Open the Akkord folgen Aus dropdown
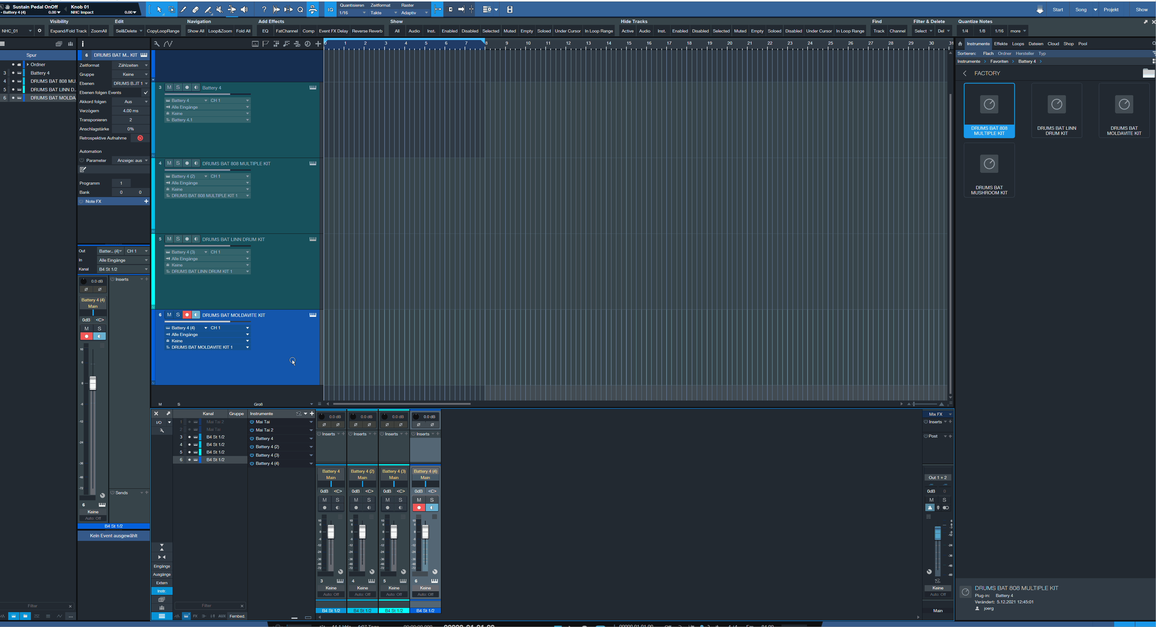 (130, 102)
